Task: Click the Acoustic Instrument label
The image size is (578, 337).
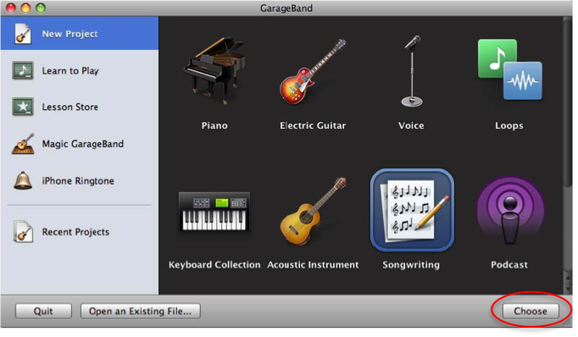Action: point(313,265)
